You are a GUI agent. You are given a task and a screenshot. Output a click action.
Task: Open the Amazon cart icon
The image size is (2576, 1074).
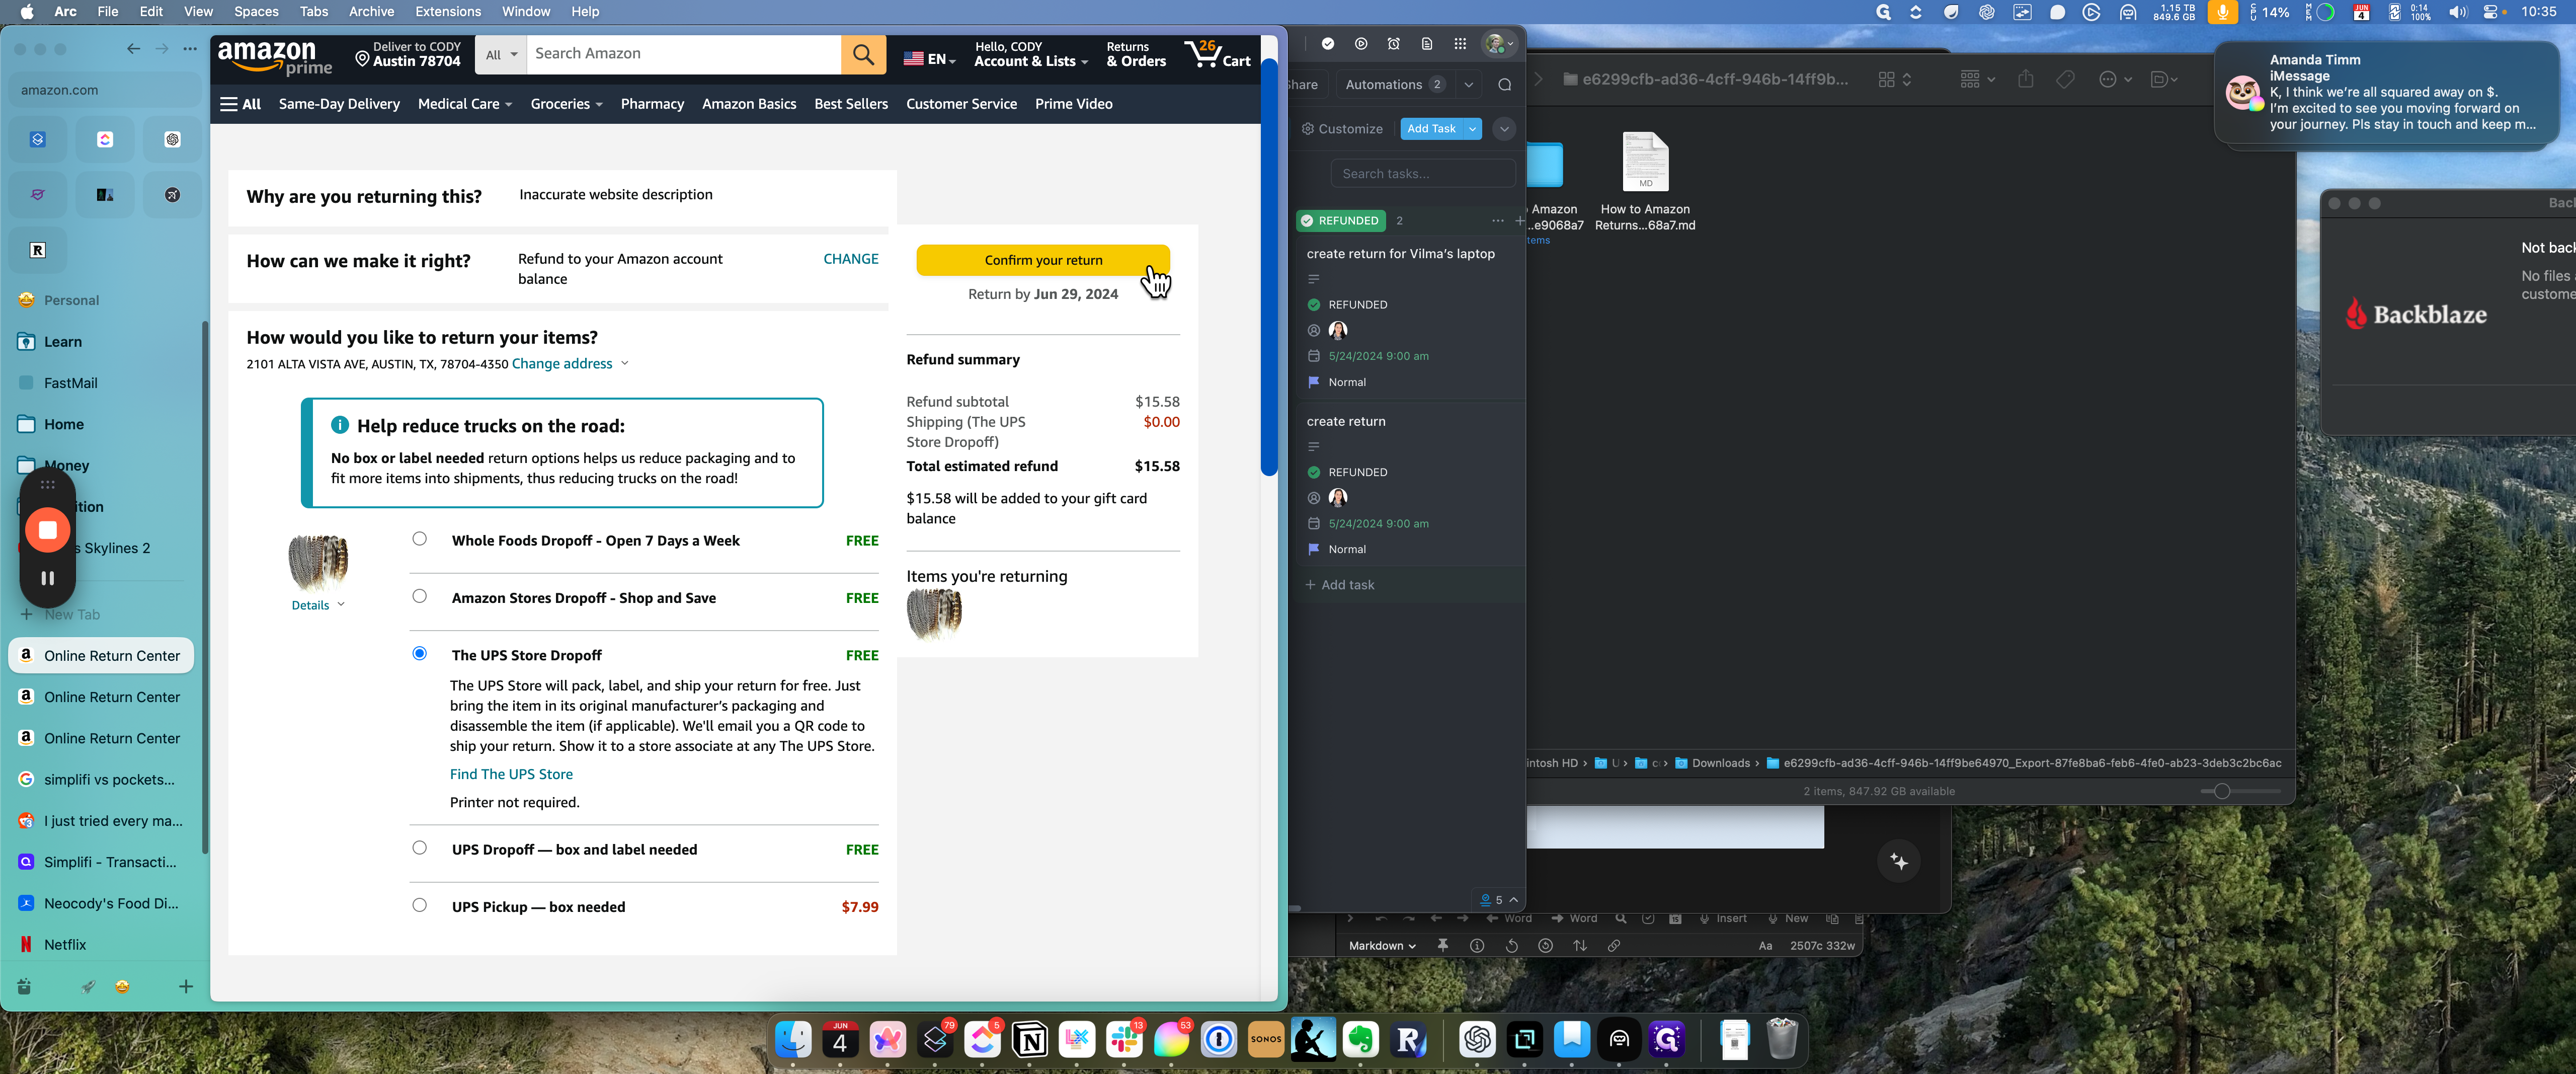pyautogui.click(x=1218, y=54)
